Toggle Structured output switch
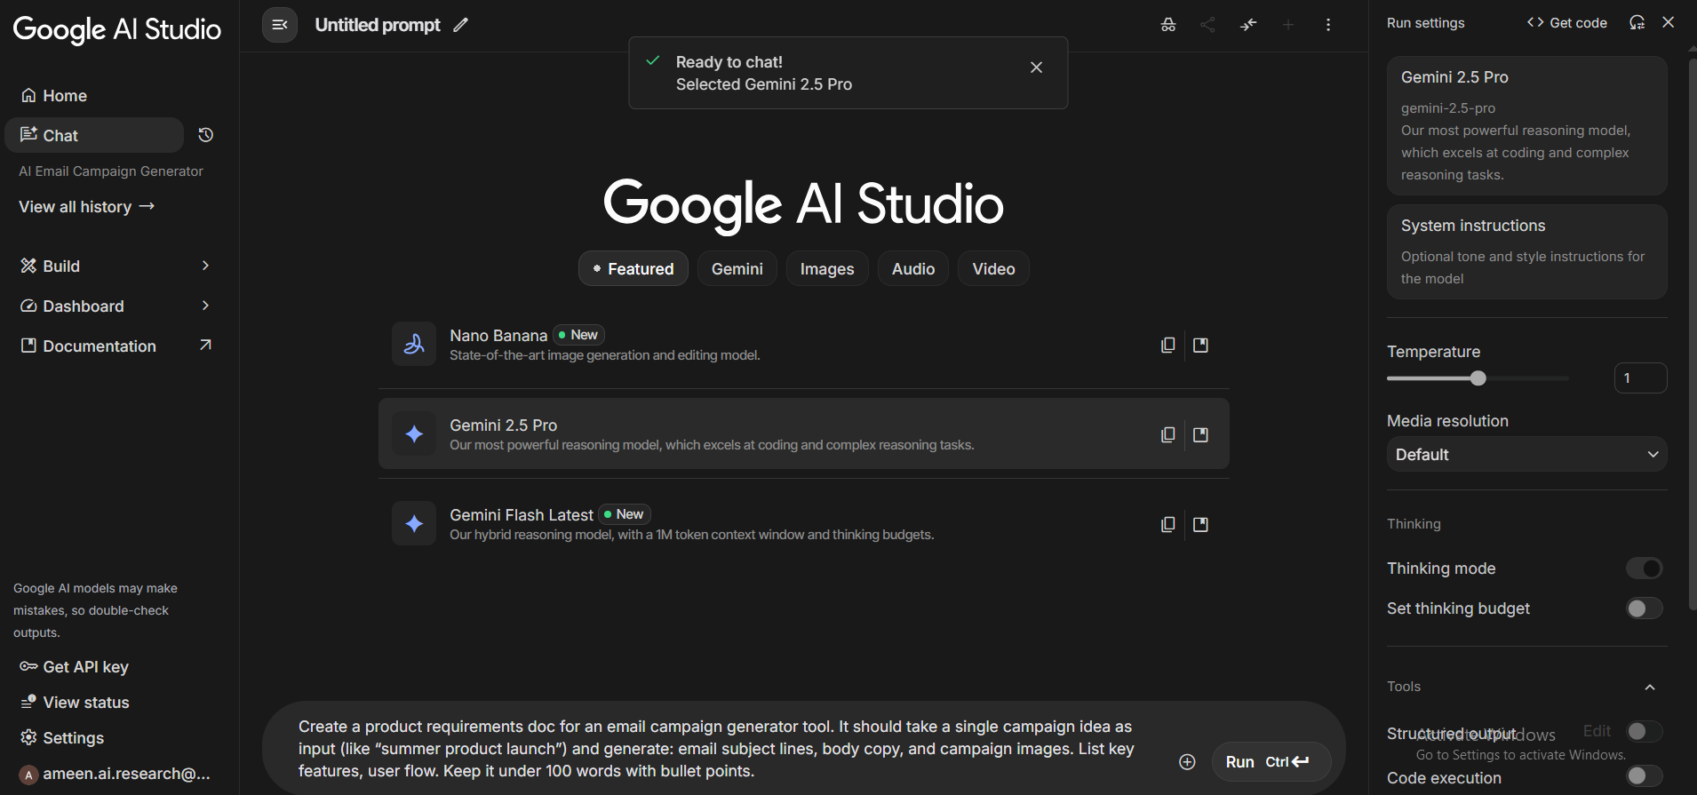1697x795 pixels. [1644, 731]
